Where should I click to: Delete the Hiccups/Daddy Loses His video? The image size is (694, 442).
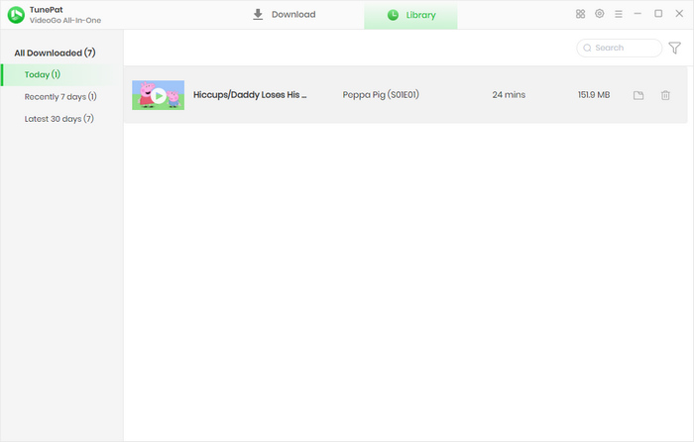point(665,95)
